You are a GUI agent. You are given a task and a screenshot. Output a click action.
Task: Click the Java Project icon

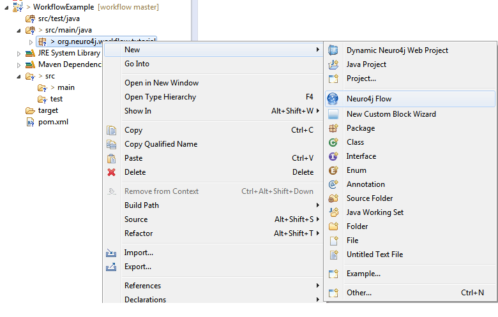coord(333,64)
